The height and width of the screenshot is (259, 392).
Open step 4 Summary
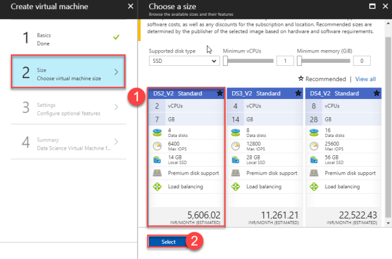coord(68,142)
